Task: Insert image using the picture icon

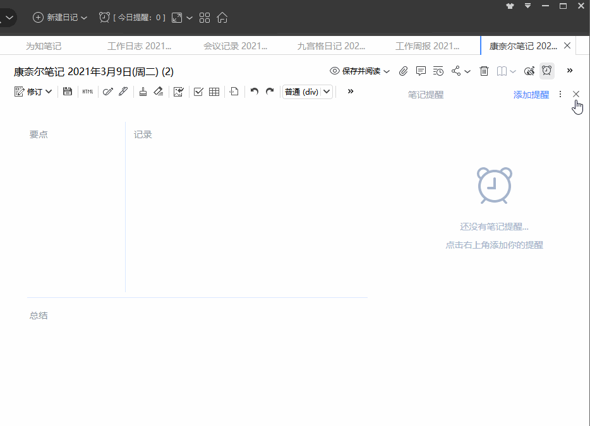Action: [178, 92]
